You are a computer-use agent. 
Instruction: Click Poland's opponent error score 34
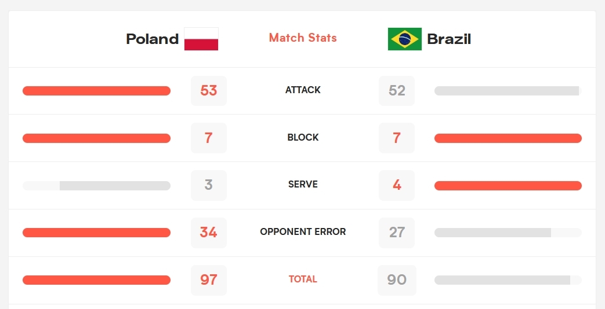pyautogui.click(x=209, y=233)
